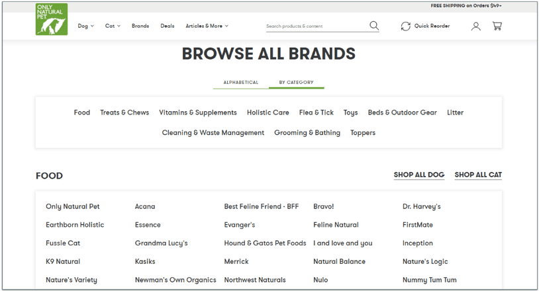Open the Kasiks brand link
The image size is (539, 291).
[145, 261]
